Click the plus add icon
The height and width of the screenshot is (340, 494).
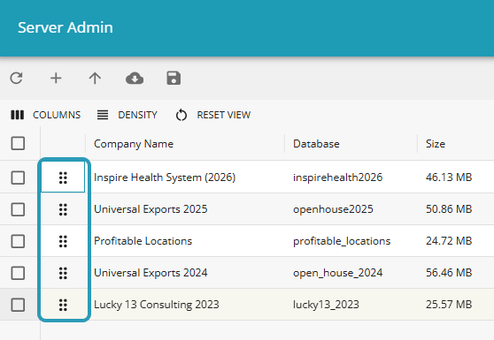point(56,79)
